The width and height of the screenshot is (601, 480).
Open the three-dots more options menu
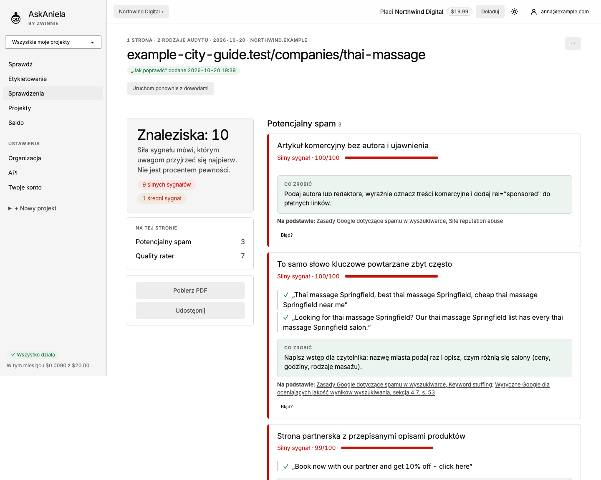tap(573, 43)
